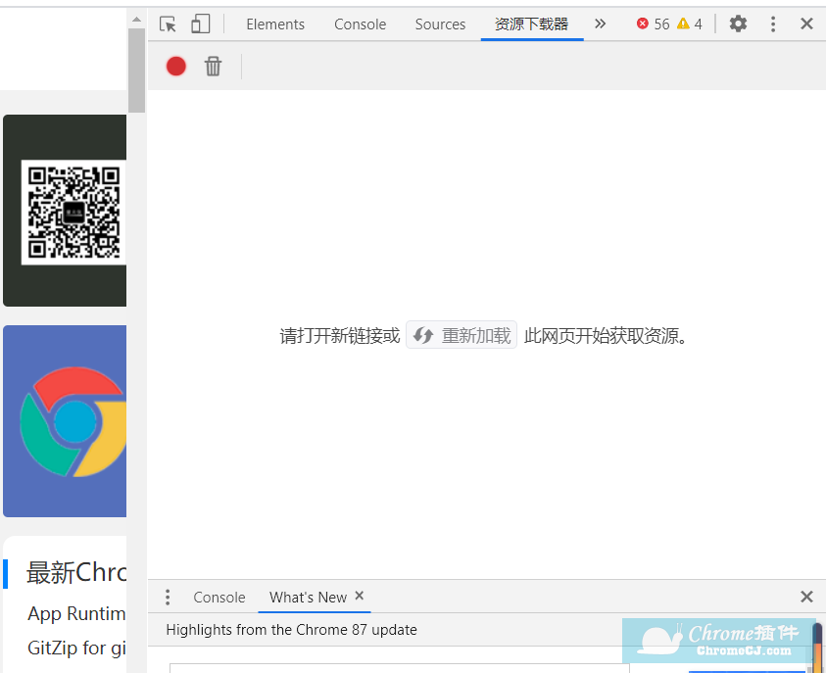This screenshot has width=826, height=673.
Task: Open the customize DevTools three-dot menu
Action: pos(773,24)
